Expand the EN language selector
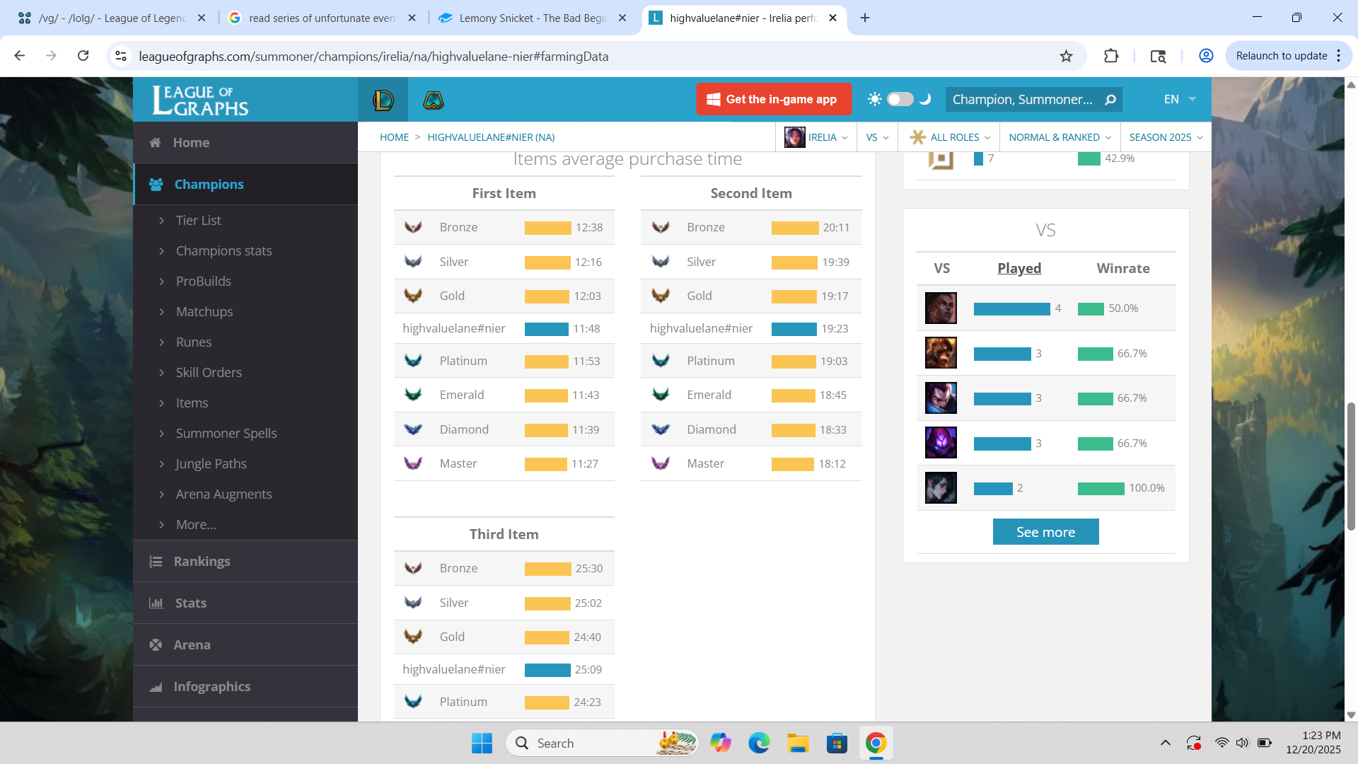 (1180, 99)
